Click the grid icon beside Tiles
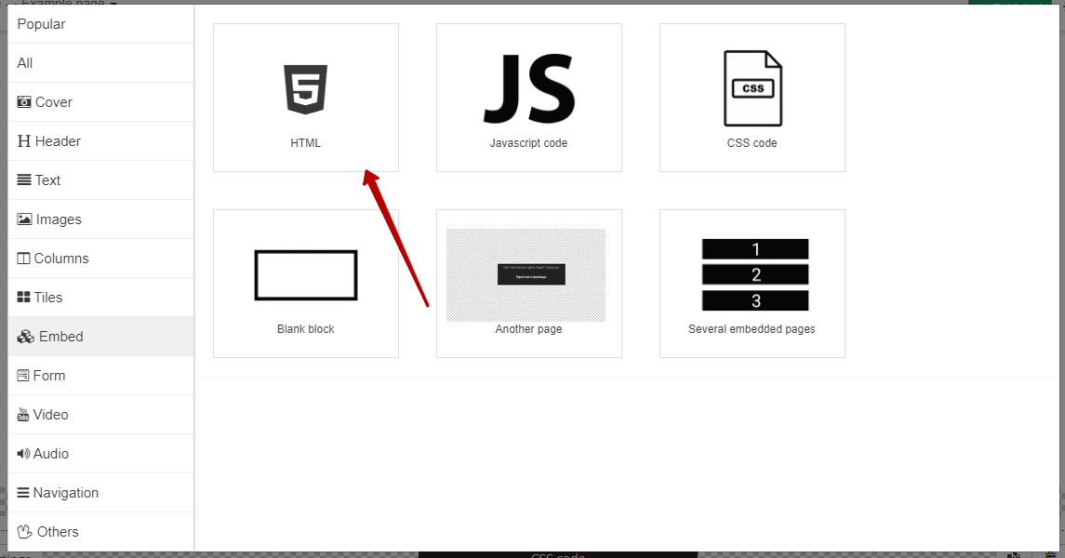This screenshot has height=558, width=1065. tap(23, 298)
